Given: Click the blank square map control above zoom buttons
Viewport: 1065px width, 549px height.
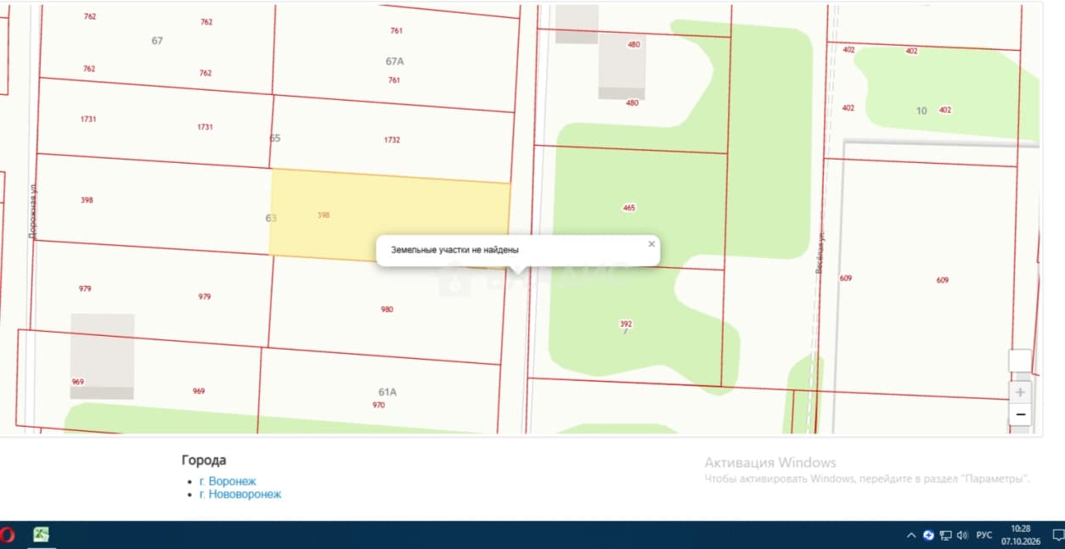Looking at the screenshot, I should (1020, 361).
